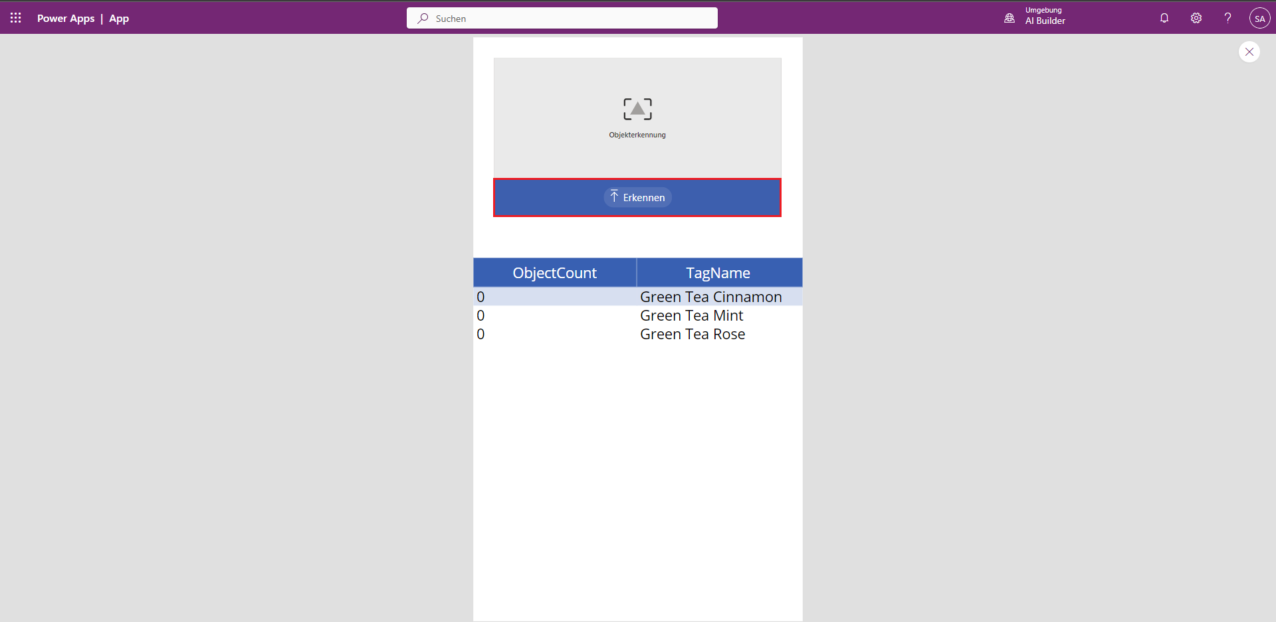Select the Green Tea Cinnamon row

coord(710,297)
